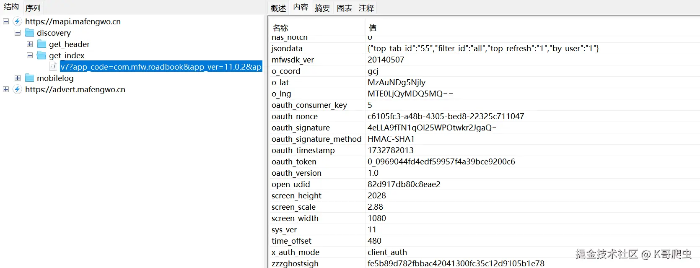Select the screen_width parameter name
The width and height of the screenshot is (700, 268).
pos(295,218)
